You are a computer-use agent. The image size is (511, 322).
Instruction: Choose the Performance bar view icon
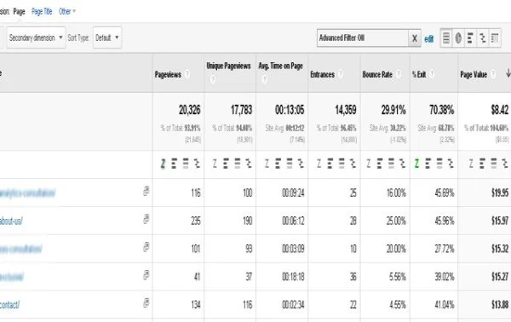pyautogui.click(x=470, y=38)
